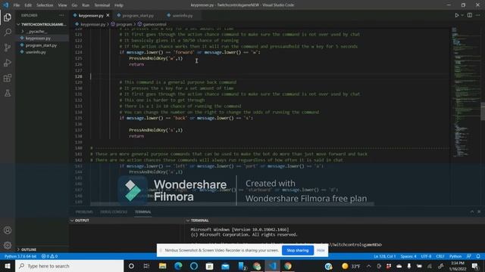This screenshot has width=485, height=272.
Task: Click keypresser.py breadcrumb
Action: point(92,24)
